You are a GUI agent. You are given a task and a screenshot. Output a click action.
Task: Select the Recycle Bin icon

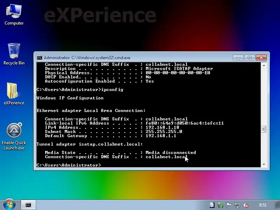[x=14, y=54]
